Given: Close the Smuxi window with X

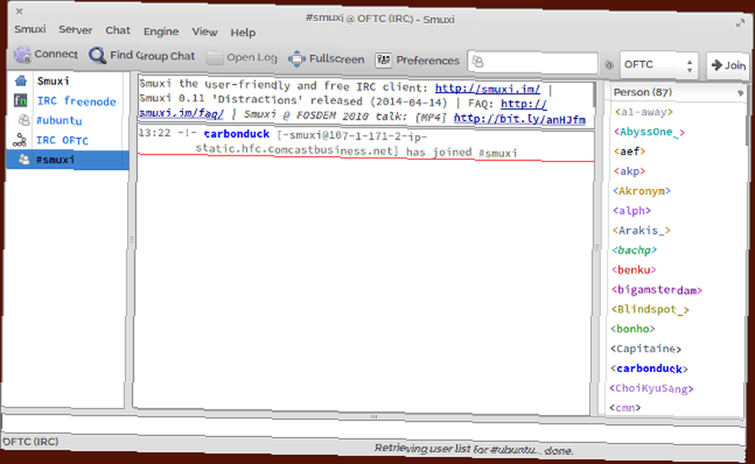Looking at the screenshot, I should 20,11.
